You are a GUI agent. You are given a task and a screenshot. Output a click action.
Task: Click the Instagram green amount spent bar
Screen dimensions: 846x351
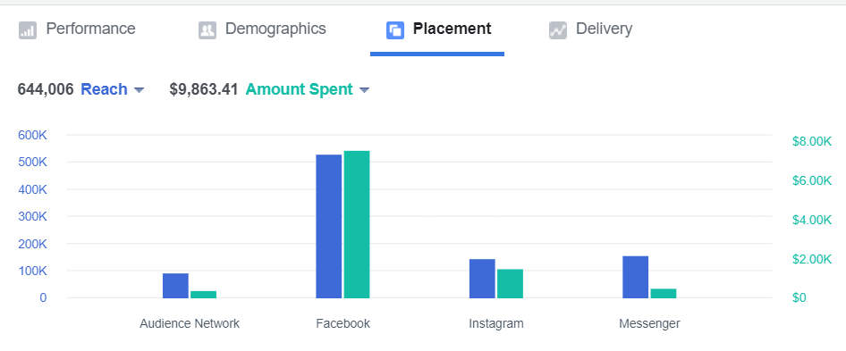510,284
